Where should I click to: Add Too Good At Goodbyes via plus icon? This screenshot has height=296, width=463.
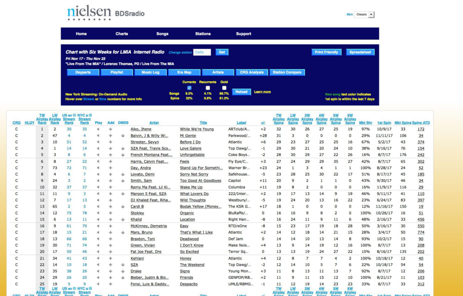[x=110, y=181]
